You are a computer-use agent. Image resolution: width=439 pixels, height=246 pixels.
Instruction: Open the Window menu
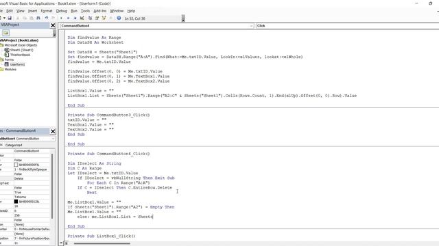[x=117, y=11]
